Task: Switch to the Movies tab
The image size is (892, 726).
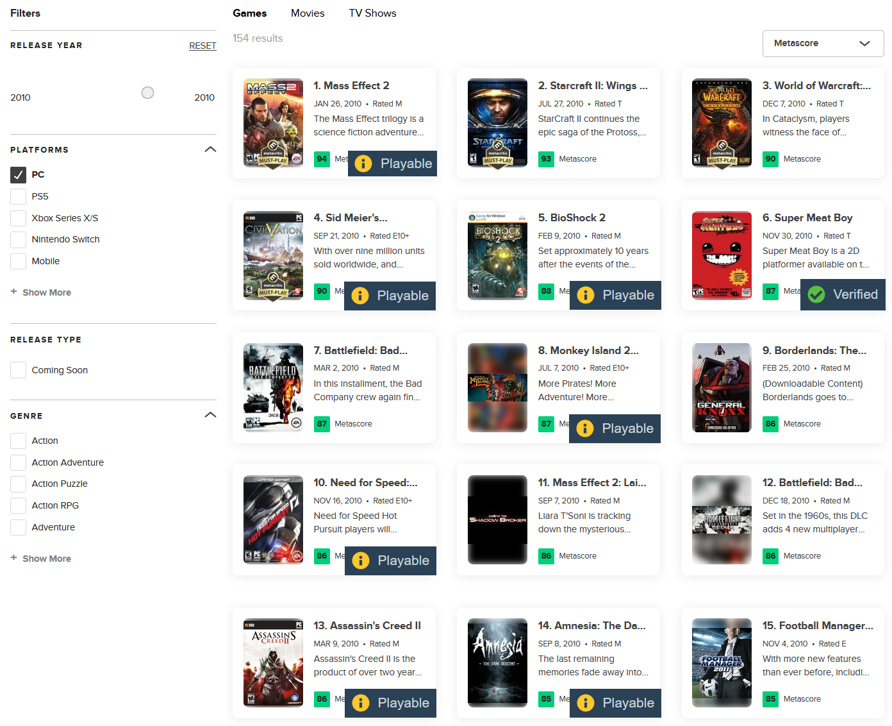Action: [x=308, y=13]
